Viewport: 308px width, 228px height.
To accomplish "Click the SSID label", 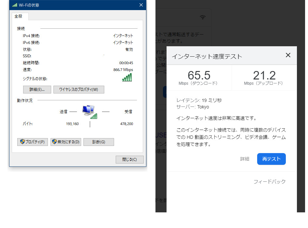I will point(27,56).
